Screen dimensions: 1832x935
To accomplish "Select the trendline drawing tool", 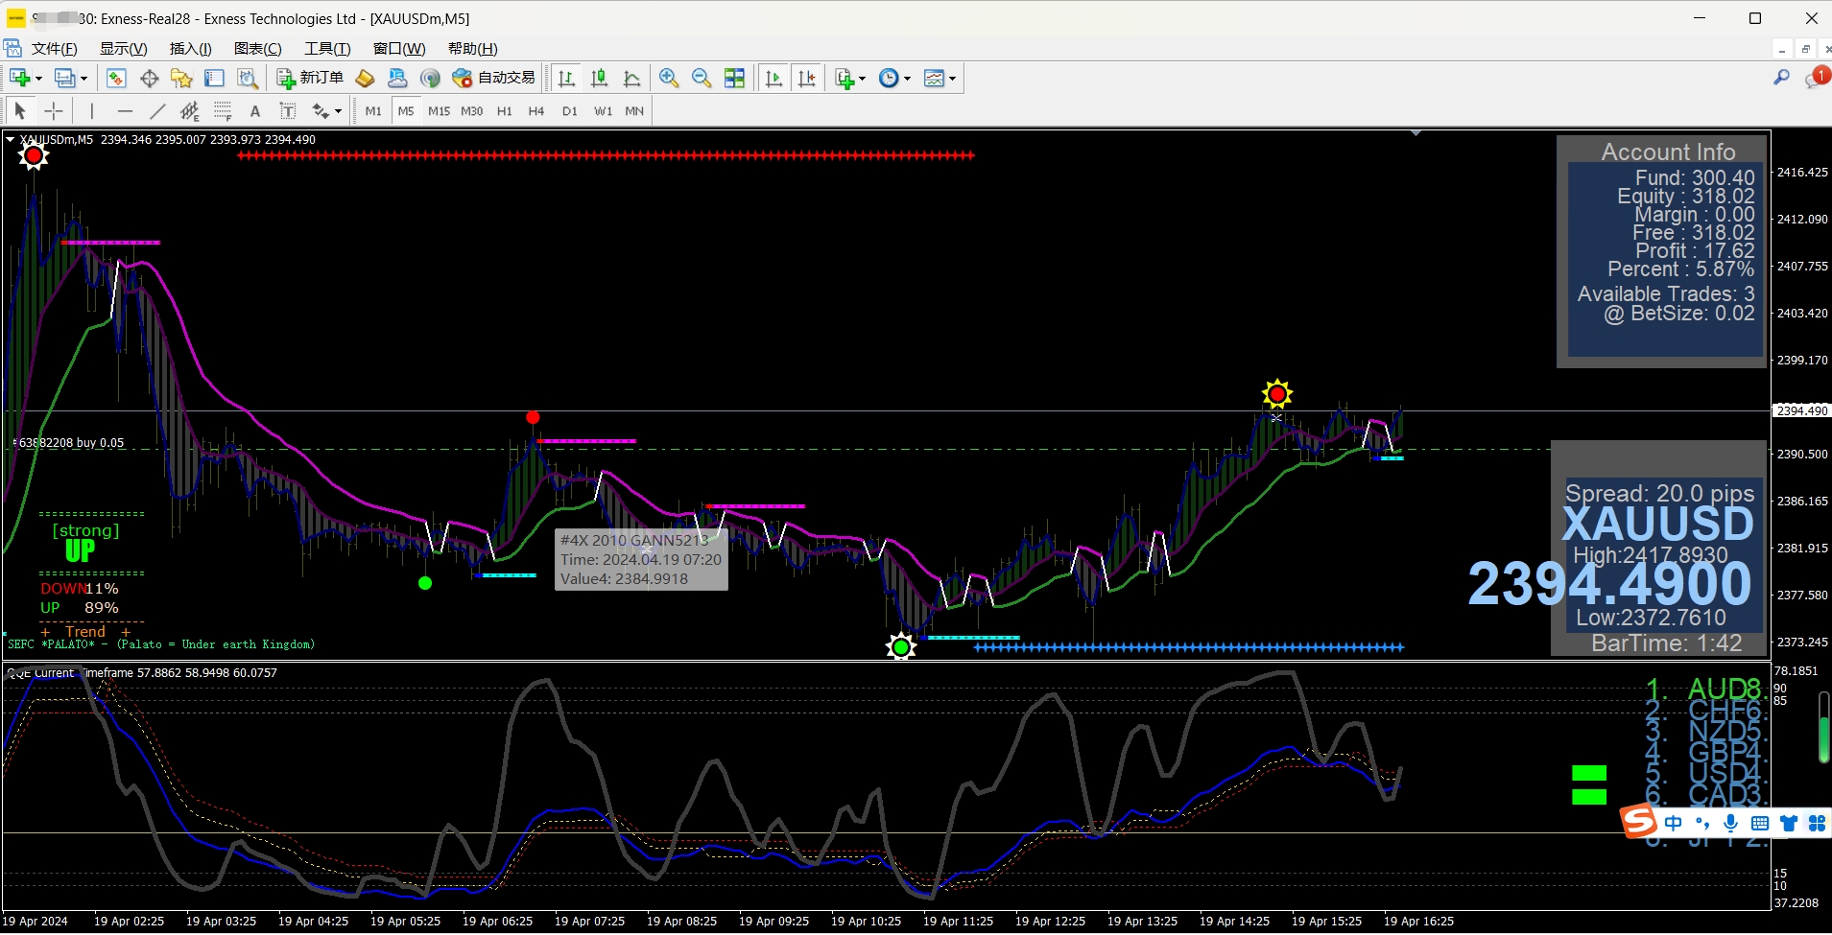I will [x=157, y=111].
